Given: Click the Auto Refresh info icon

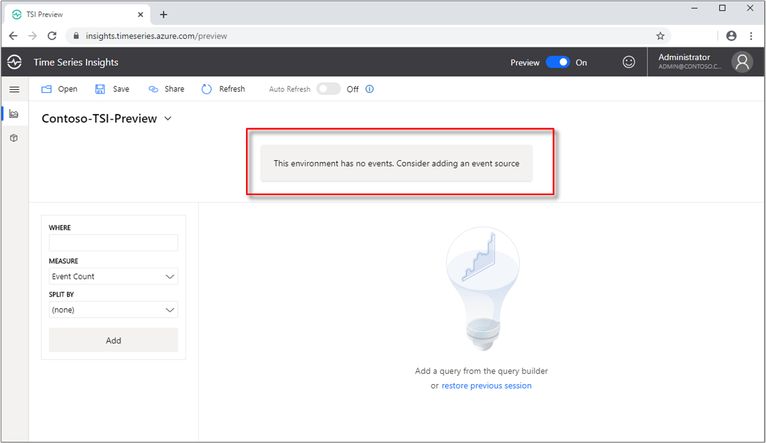Looking at the screenshot, I should coord(369,89).
